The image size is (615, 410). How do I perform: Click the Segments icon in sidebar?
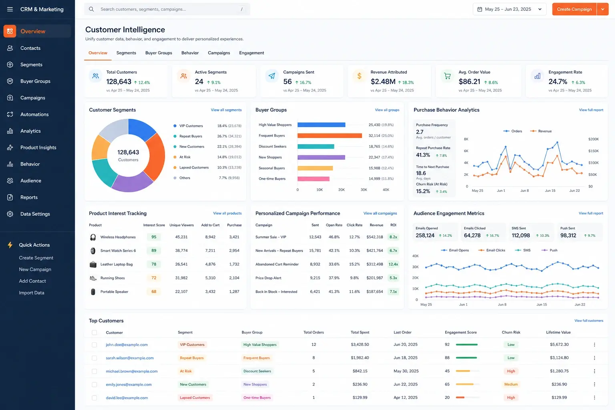(x=10, y=64)
